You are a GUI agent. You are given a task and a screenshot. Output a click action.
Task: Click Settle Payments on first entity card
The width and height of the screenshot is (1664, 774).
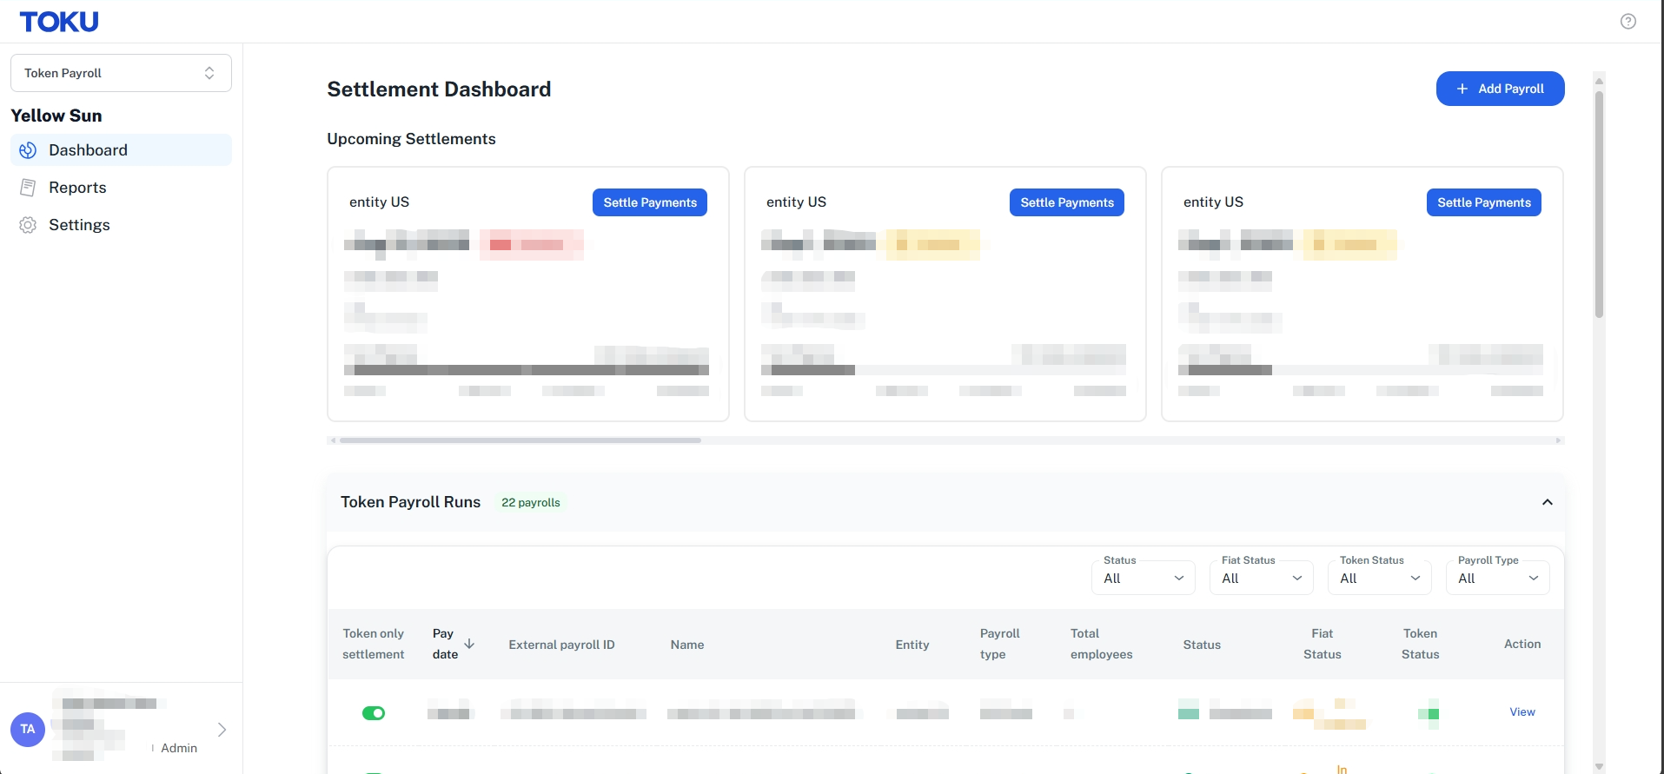(650, 202)
